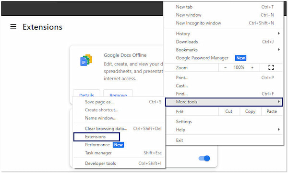Screen dimensions: 288x173
Task: Open Clear browsing data
Action: (x=119, y=129)
